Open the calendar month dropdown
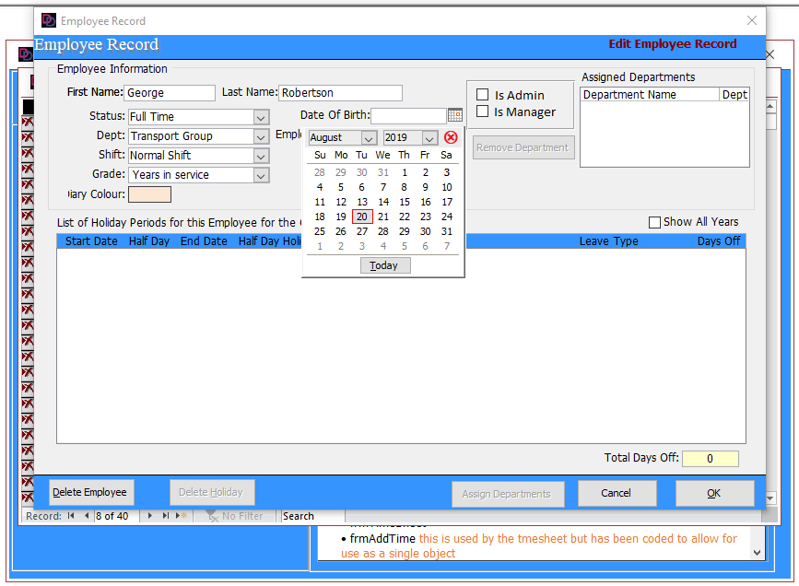Screen dimensions: 799x586 pos(369,138)
